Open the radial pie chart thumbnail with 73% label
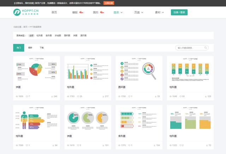 [36, 69]
